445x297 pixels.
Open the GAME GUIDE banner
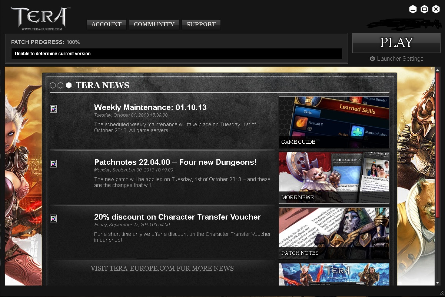(334, 122)
